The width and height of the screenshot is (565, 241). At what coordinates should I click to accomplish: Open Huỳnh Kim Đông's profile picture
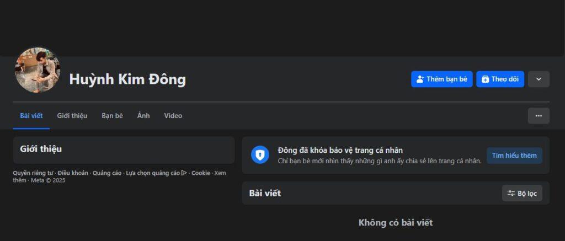pos(38,69)
